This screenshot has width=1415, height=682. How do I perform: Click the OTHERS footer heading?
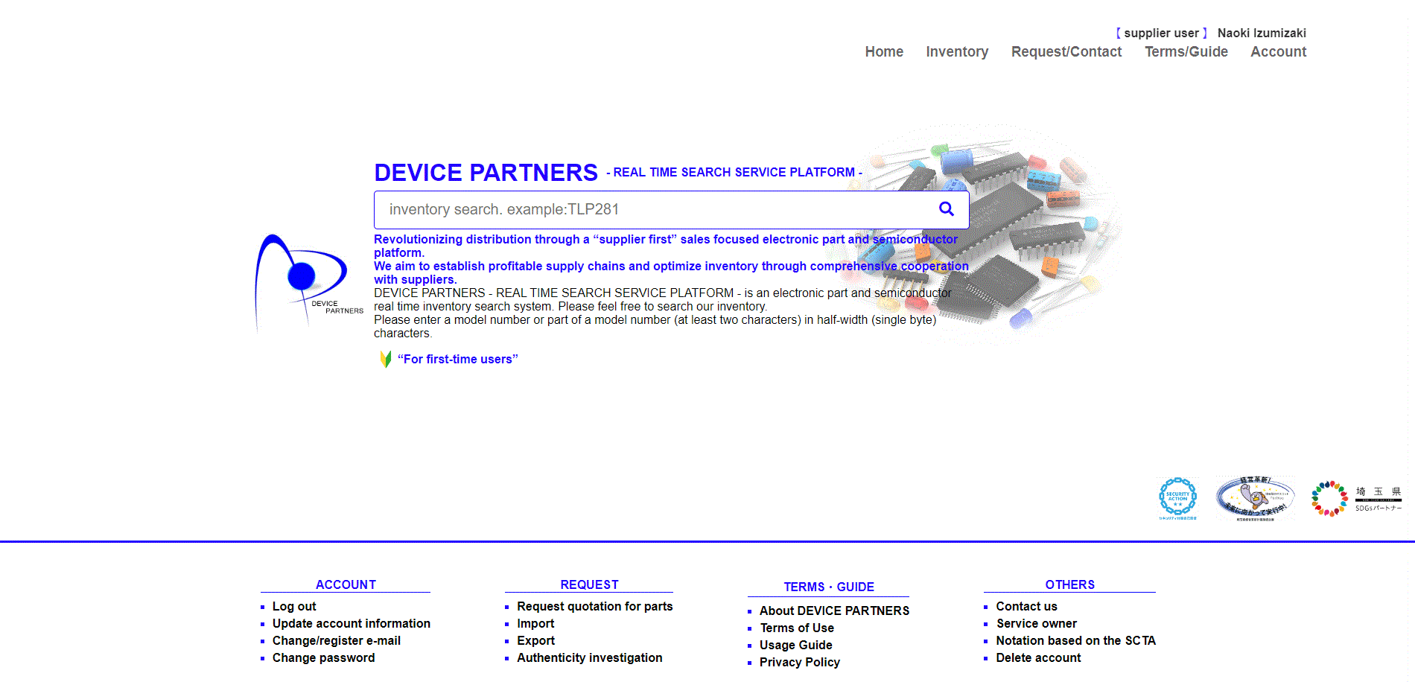tap(1070, 584)
